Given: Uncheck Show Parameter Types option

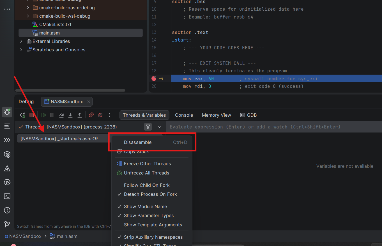Looking at the screenshot, I should click(x=152, y=215).
